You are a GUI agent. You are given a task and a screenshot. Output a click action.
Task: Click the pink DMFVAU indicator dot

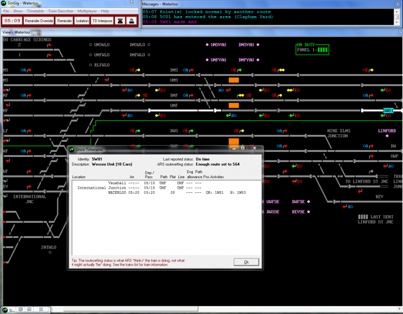[258, 60]
